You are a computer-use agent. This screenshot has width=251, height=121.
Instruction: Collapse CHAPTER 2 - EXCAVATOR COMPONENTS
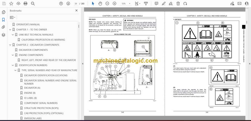tap(10, 45)
